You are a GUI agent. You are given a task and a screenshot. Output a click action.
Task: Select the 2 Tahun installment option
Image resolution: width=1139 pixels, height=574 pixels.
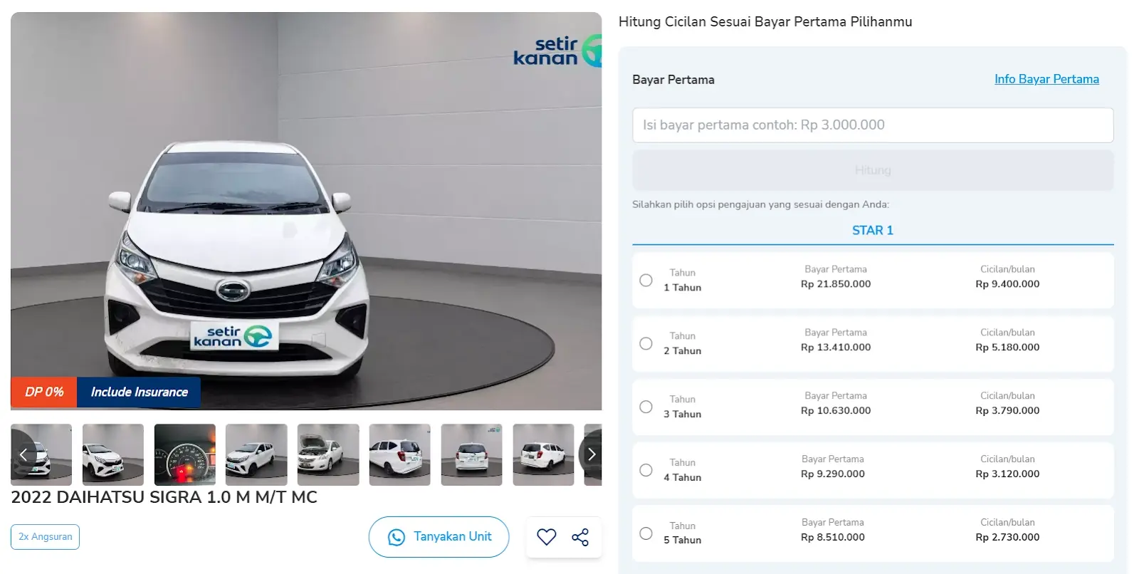pyautogui.click(x=646, y=344)
